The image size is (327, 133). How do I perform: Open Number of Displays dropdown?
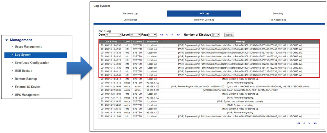[215, 35]
